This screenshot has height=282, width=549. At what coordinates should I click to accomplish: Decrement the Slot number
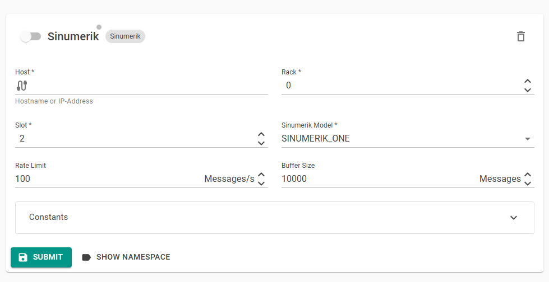[261, 143]
